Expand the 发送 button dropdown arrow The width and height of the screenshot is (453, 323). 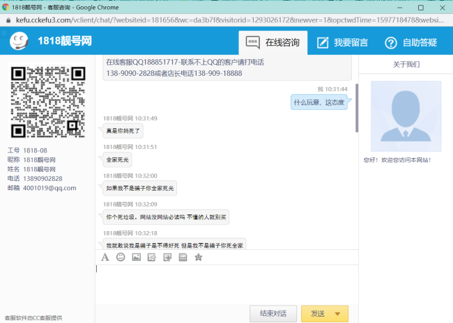click(338, 314)
